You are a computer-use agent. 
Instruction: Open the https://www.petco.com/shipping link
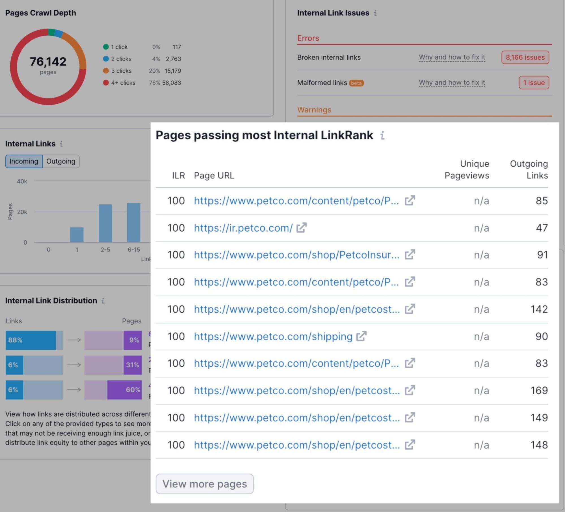(x=273, y=336)
